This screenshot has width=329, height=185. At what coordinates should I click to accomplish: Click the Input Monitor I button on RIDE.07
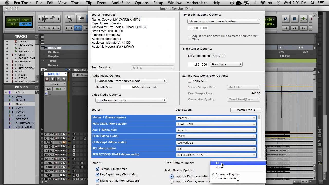tap(53, 79)
